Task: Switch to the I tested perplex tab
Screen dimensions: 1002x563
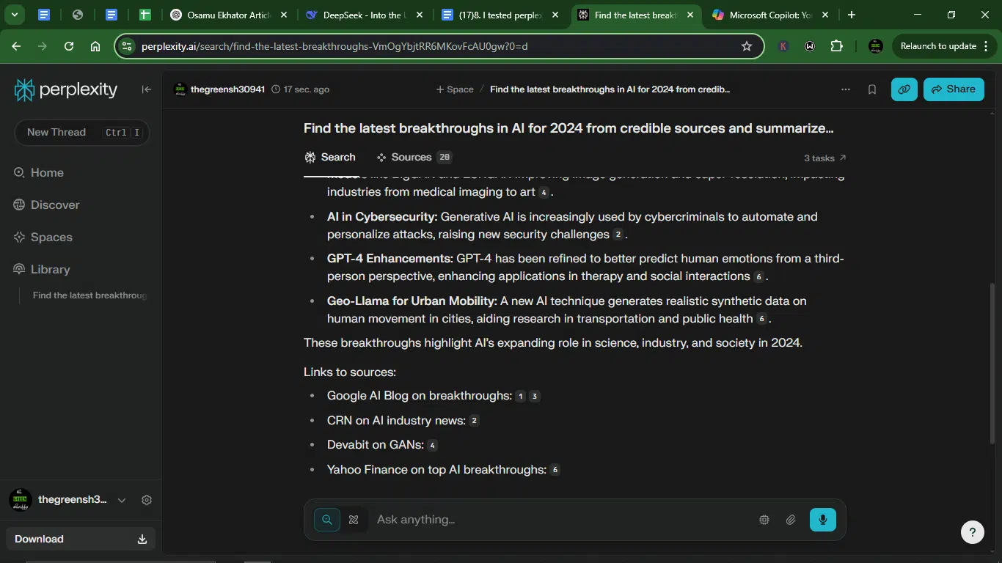Action: pos(501,15)
